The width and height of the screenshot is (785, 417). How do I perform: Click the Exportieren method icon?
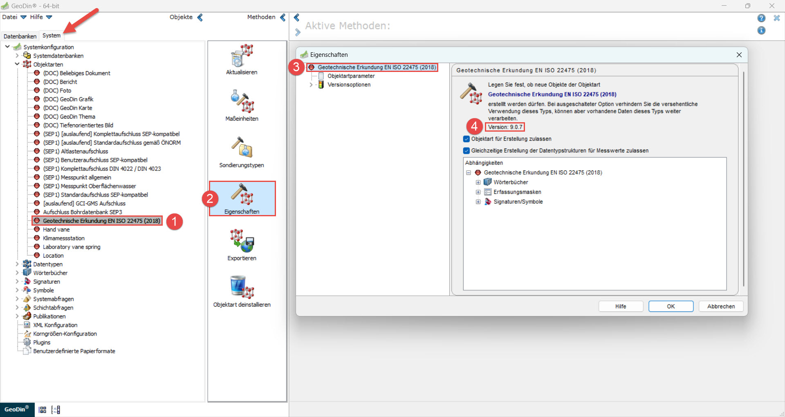(242, 241)
